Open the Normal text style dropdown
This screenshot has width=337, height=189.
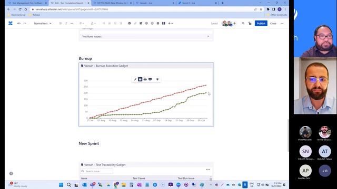pos(43,23)
